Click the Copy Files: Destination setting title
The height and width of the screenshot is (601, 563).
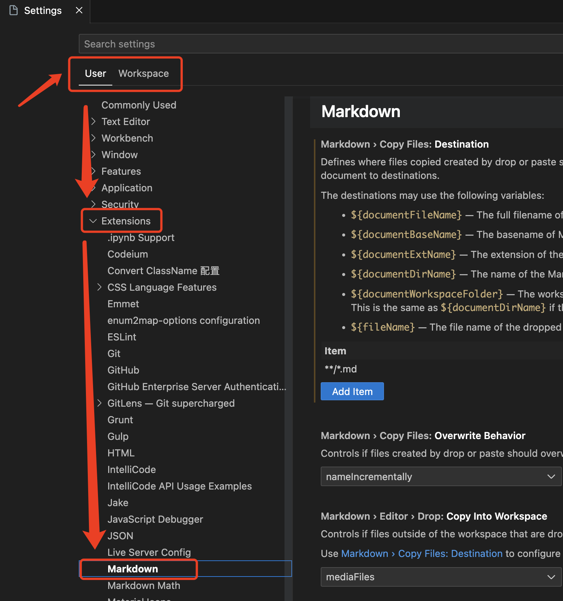(405, 144)
